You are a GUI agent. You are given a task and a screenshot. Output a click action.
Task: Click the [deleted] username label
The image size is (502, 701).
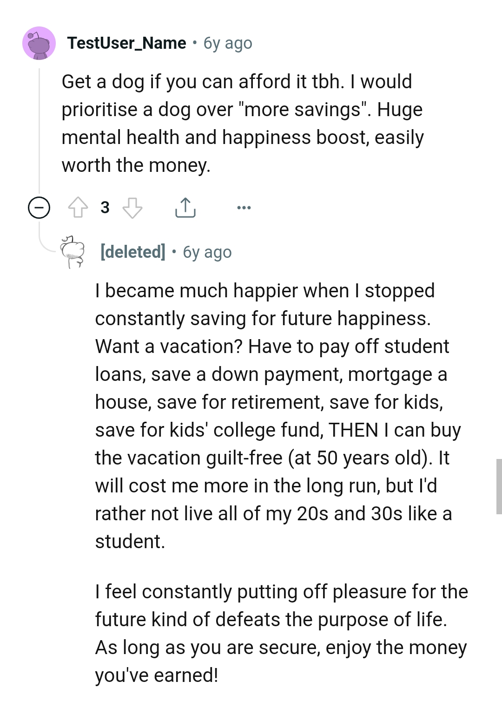pos(132,252)
